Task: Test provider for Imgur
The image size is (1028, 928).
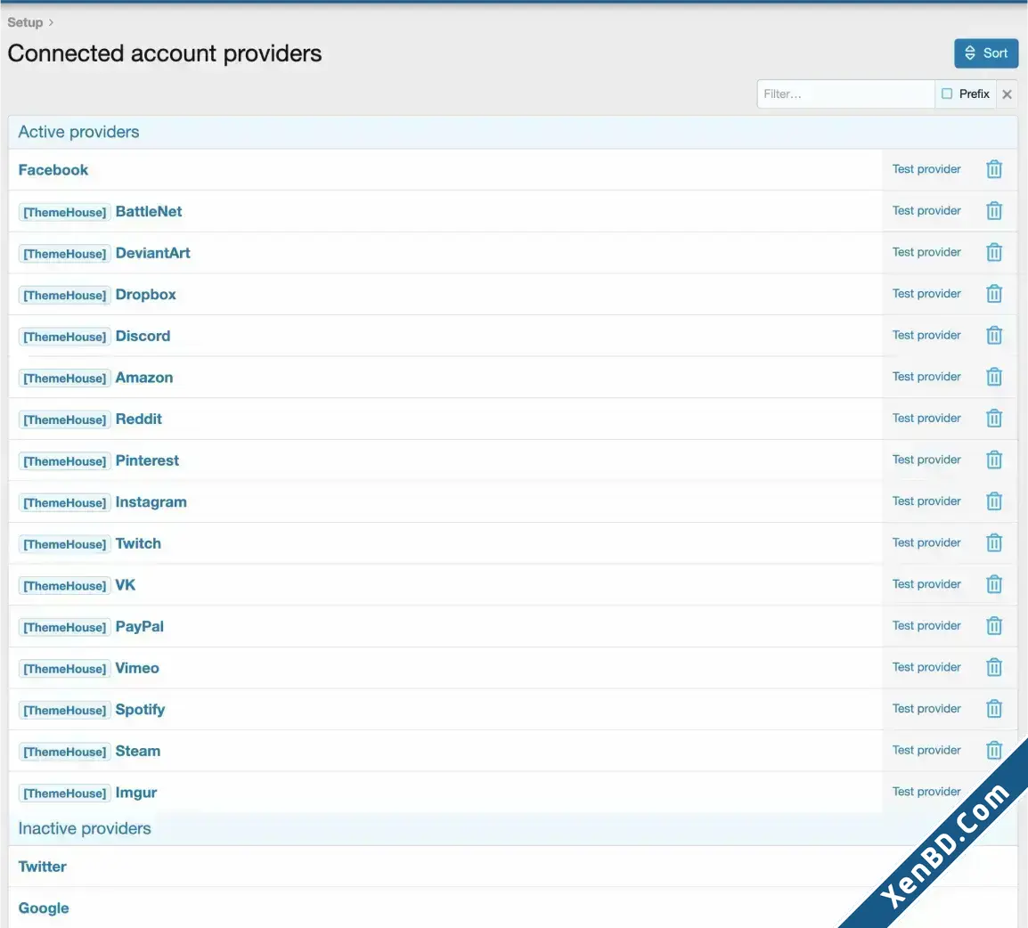Action: coord(926,792)
